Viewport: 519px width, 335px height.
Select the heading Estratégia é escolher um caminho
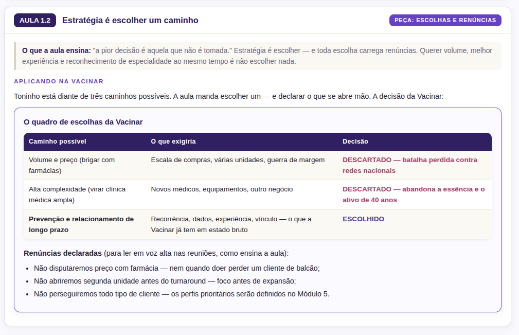click(130, 20)
